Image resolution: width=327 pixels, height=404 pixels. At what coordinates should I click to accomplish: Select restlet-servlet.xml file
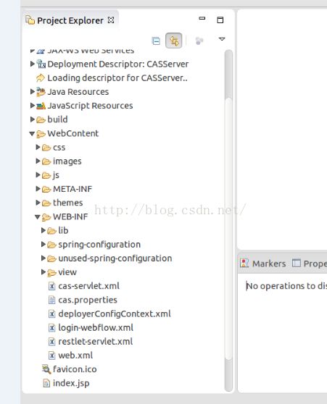tap(96, 342)
